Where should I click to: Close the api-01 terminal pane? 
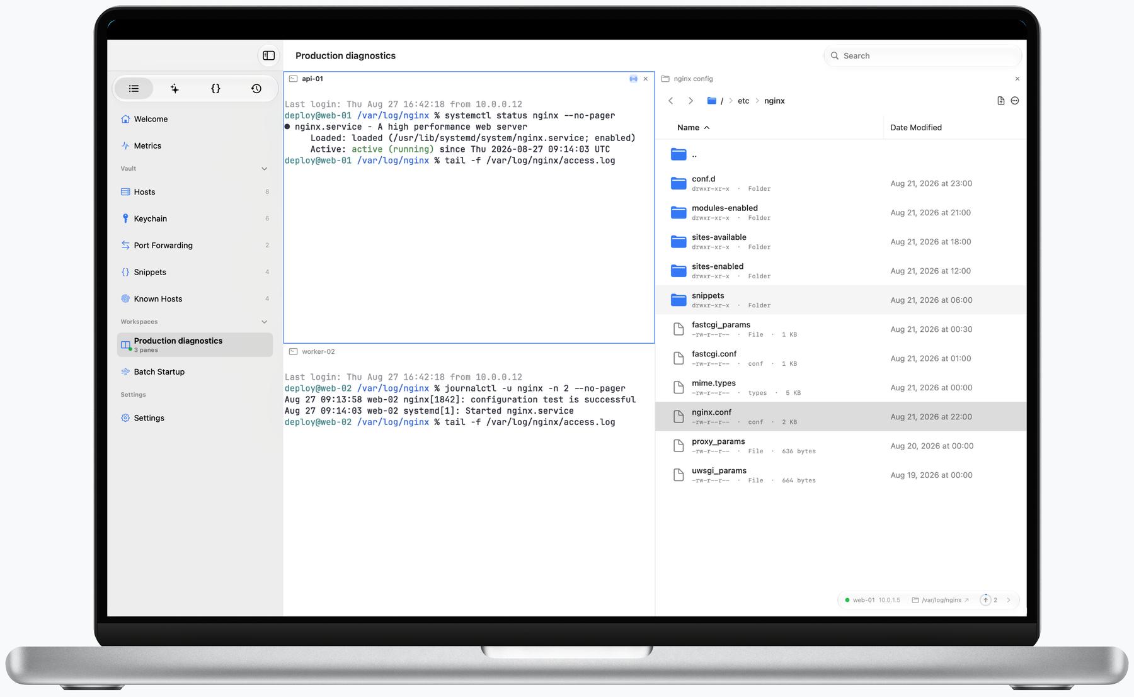point(646,79)
